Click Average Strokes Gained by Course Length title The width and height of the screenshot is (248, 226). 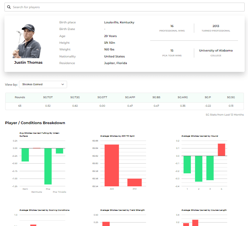(204, 210)
